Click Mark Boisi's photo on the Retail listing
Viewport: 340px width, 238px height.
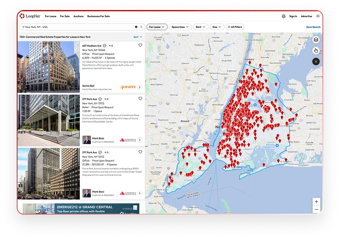click(x=87, y=140)
